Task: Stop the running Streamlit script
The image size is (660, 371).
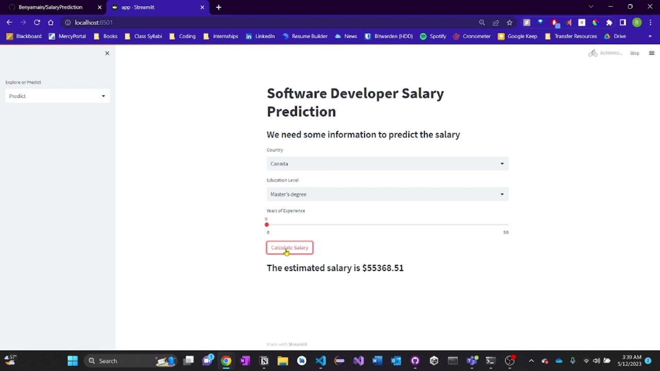Action: click(635, 53)
